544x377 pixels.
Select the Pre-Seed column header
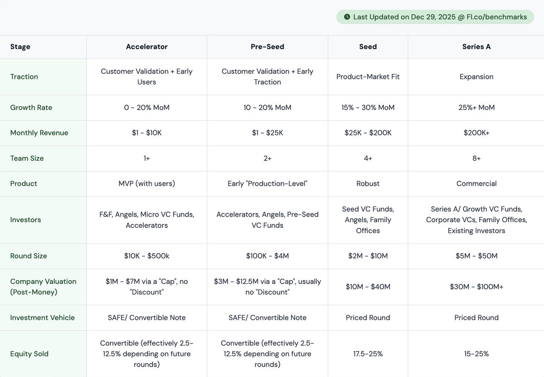[267, 47]
